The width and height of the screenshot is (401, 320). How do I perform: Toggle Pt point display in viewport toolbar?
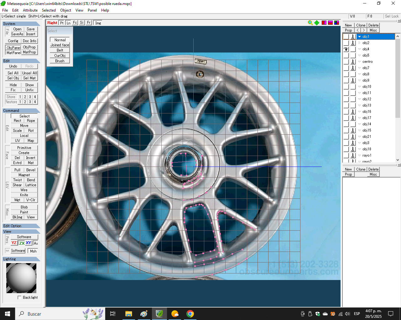[62, 23]
